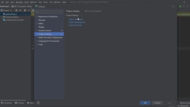Screen dimensions: 190x107
Task: Open the Refactor menu
Action: point(34,2)
